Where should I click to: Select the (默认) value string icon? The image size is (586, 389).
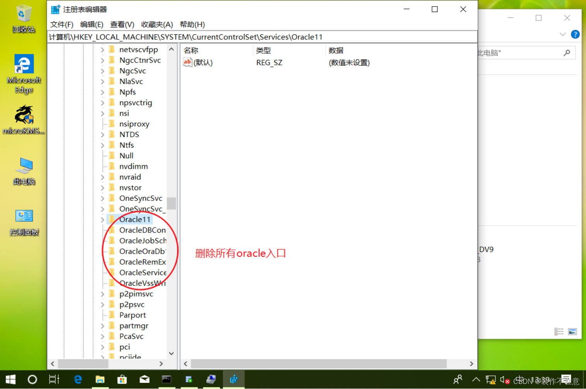click(x=188, y=62)
